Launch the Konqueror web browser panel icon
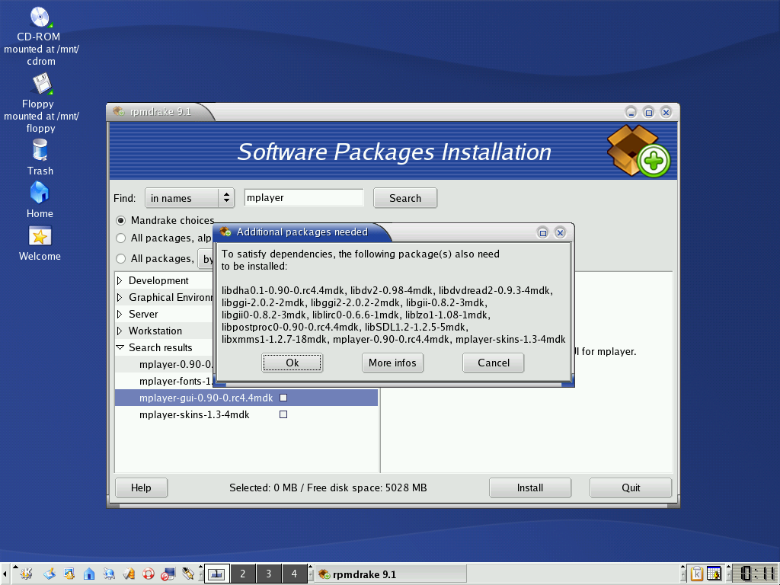 pyautogui.click(x=109, y=574)
